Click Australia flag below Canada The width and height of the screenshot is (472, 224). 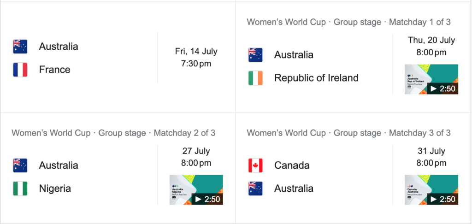click(255, 189)
